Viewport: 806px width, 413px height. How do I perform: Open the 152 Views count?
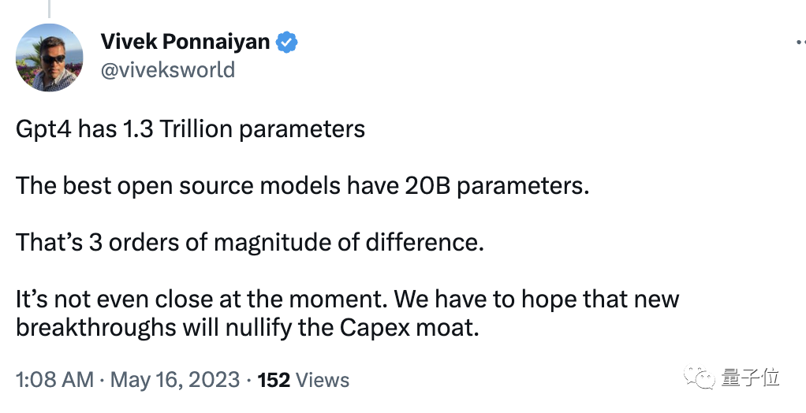(x=303, y=380)
